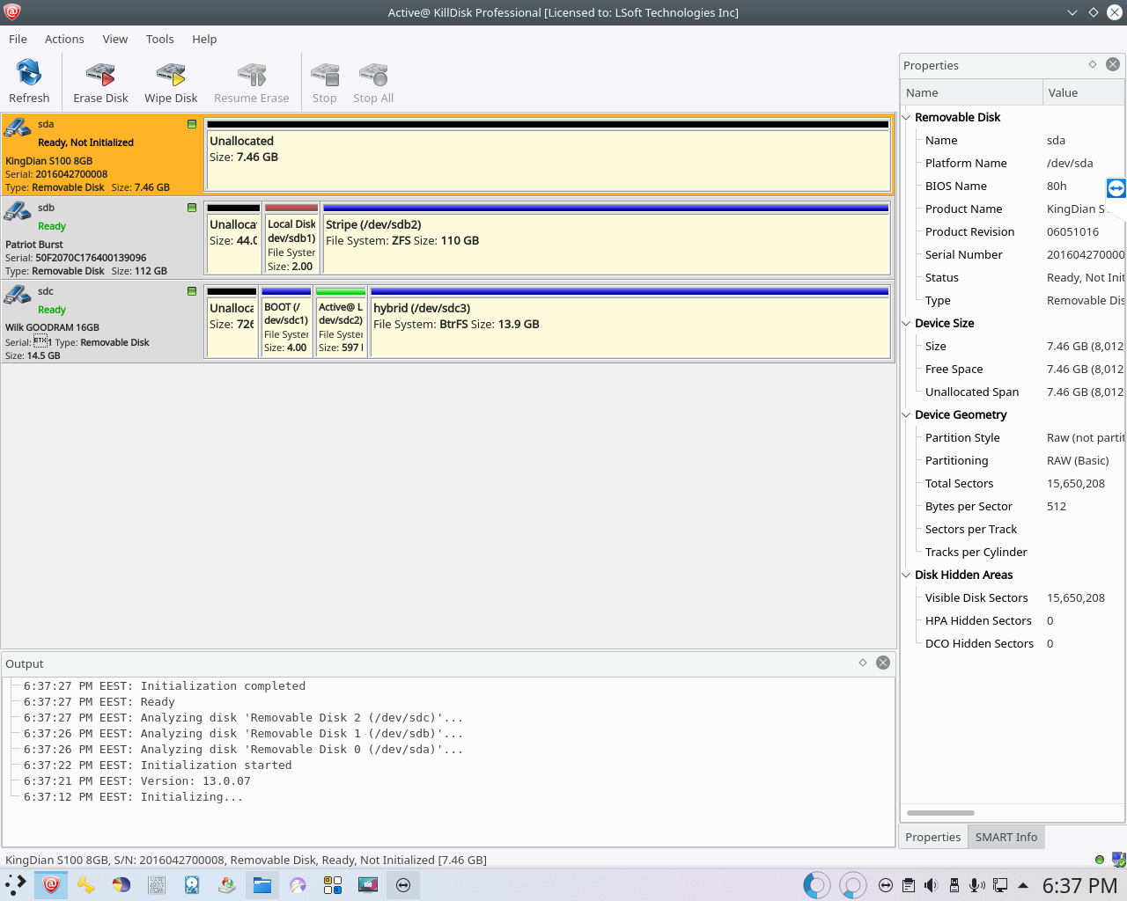
Task: Open the volume speaker tray icon
Action: coord(932,885)
